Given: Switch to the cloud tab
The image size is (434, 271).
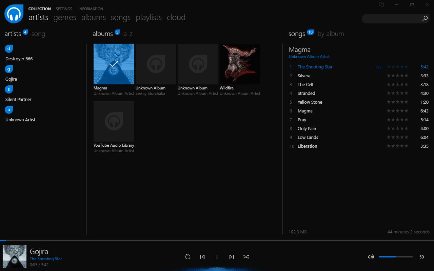Looking at the screenshot, I should [x=176, y=17].
